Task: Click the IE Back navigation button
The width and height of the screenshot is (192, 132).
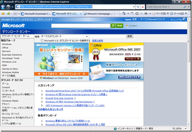Action: click(3, 7)
